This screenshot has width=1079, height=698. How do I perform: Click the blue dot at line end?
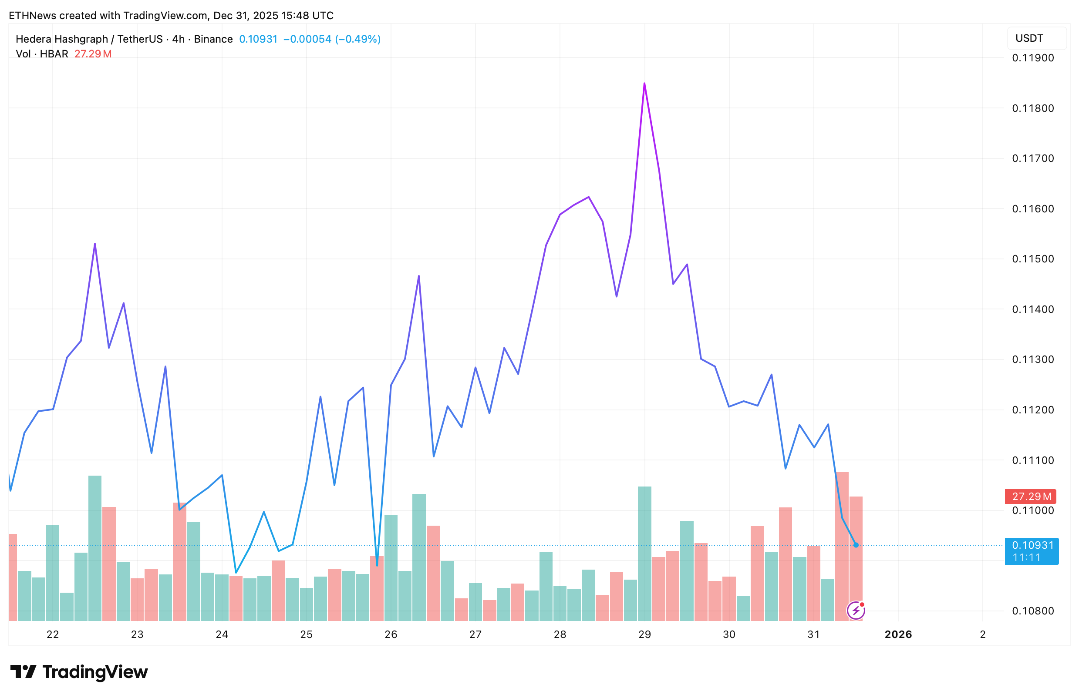(x=856, y=545)
